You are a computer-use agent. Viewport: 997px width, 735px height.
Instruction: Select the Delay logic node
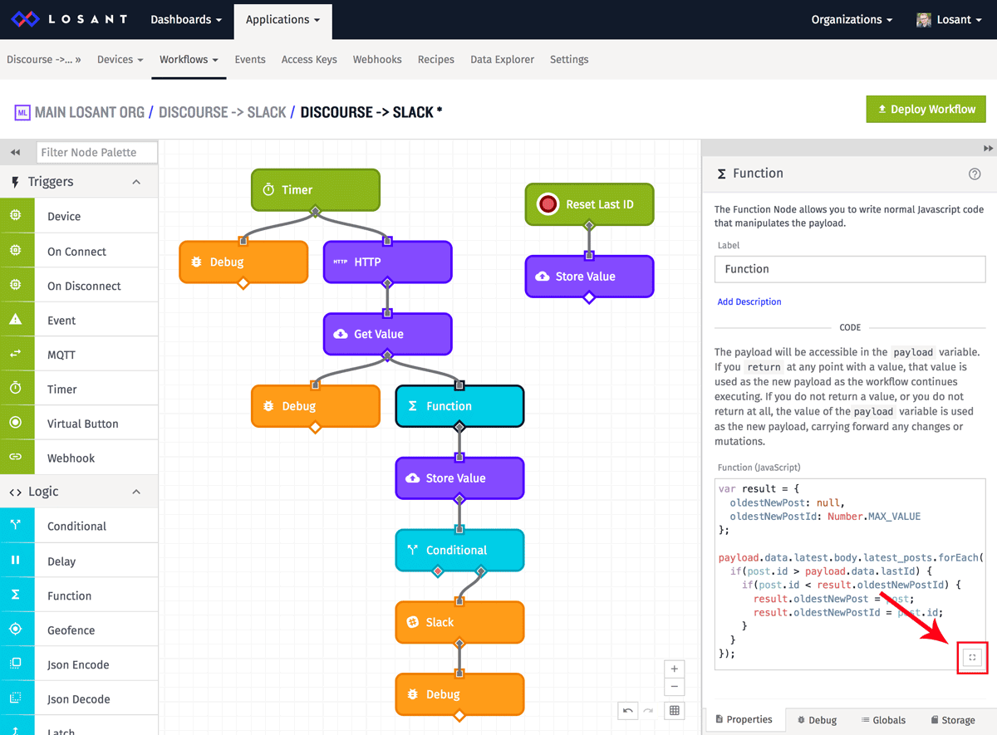coord(79,561)
